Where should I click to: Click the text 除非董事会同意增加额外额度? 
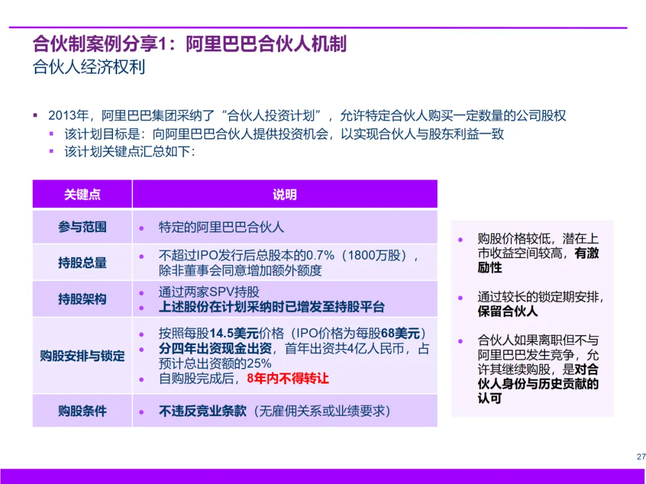pyautogui.click(x=240, y=271)
